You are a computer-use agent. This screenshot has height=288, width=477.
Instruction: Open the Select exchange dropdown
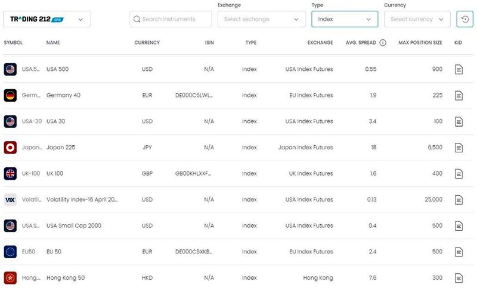click(x=262, y=19)
